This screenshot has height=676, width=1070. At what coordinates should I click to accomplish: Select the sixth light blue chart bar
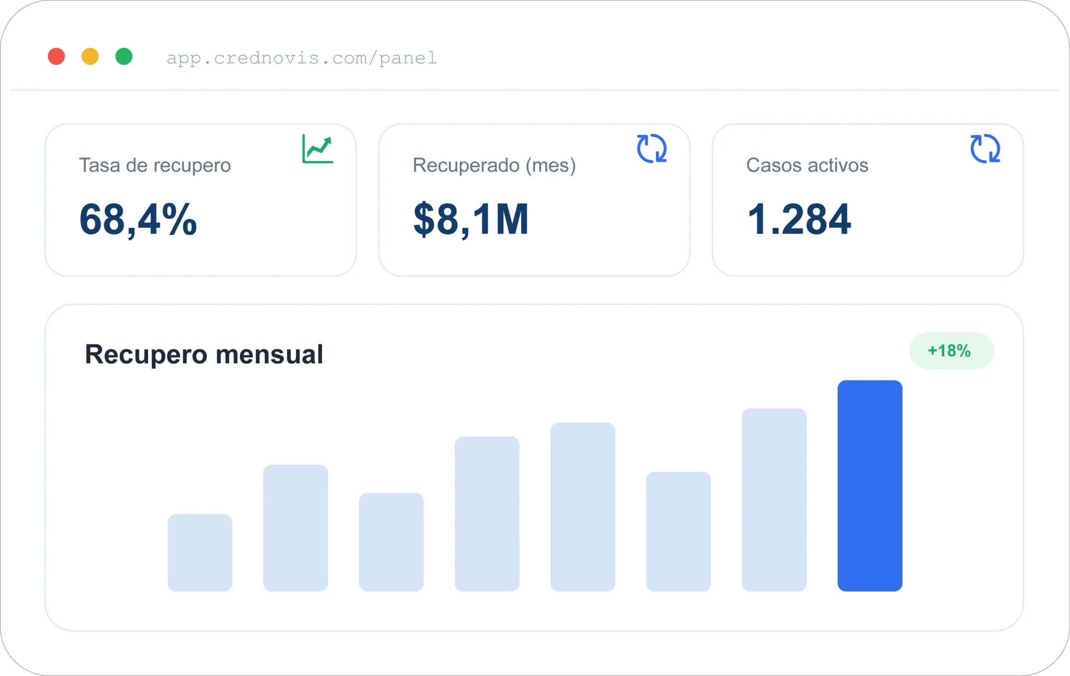tap(678, 531)
